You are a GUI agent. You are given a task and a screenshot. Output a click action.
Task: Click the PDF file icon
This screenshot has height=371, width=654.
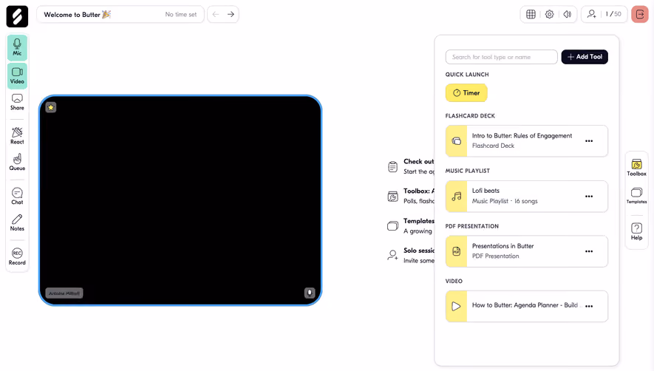(456, 251)
